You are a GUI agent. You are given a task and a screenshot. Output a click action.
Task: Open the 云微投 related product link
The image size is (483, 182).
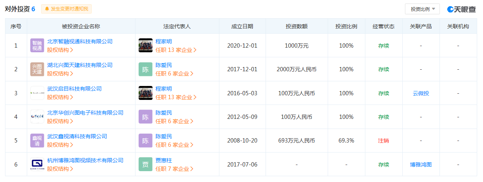click(x=421, y=93)
